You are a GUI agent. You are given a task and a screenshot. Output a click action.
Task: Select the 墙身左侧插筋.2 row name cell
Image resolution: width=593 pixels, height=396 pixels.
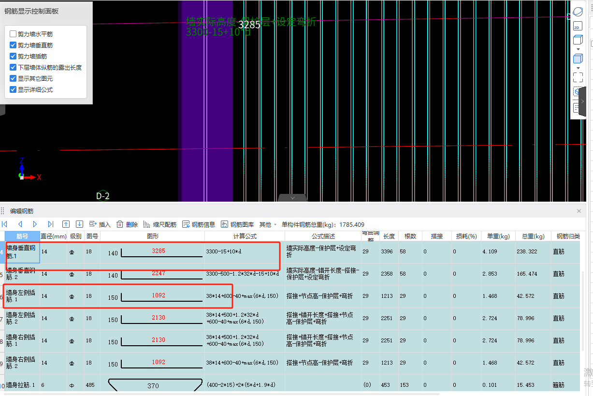[22, 319]
